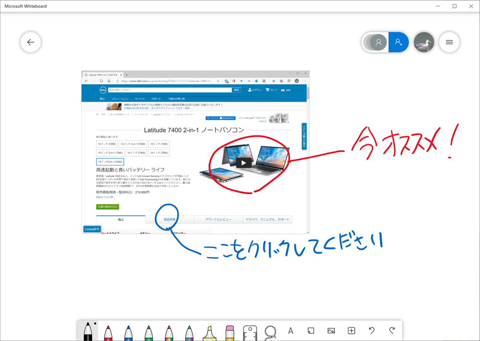Activate the pink eraser tool
Image resolution: width=480 pixels, height=341 pixels.
point(229,333)
